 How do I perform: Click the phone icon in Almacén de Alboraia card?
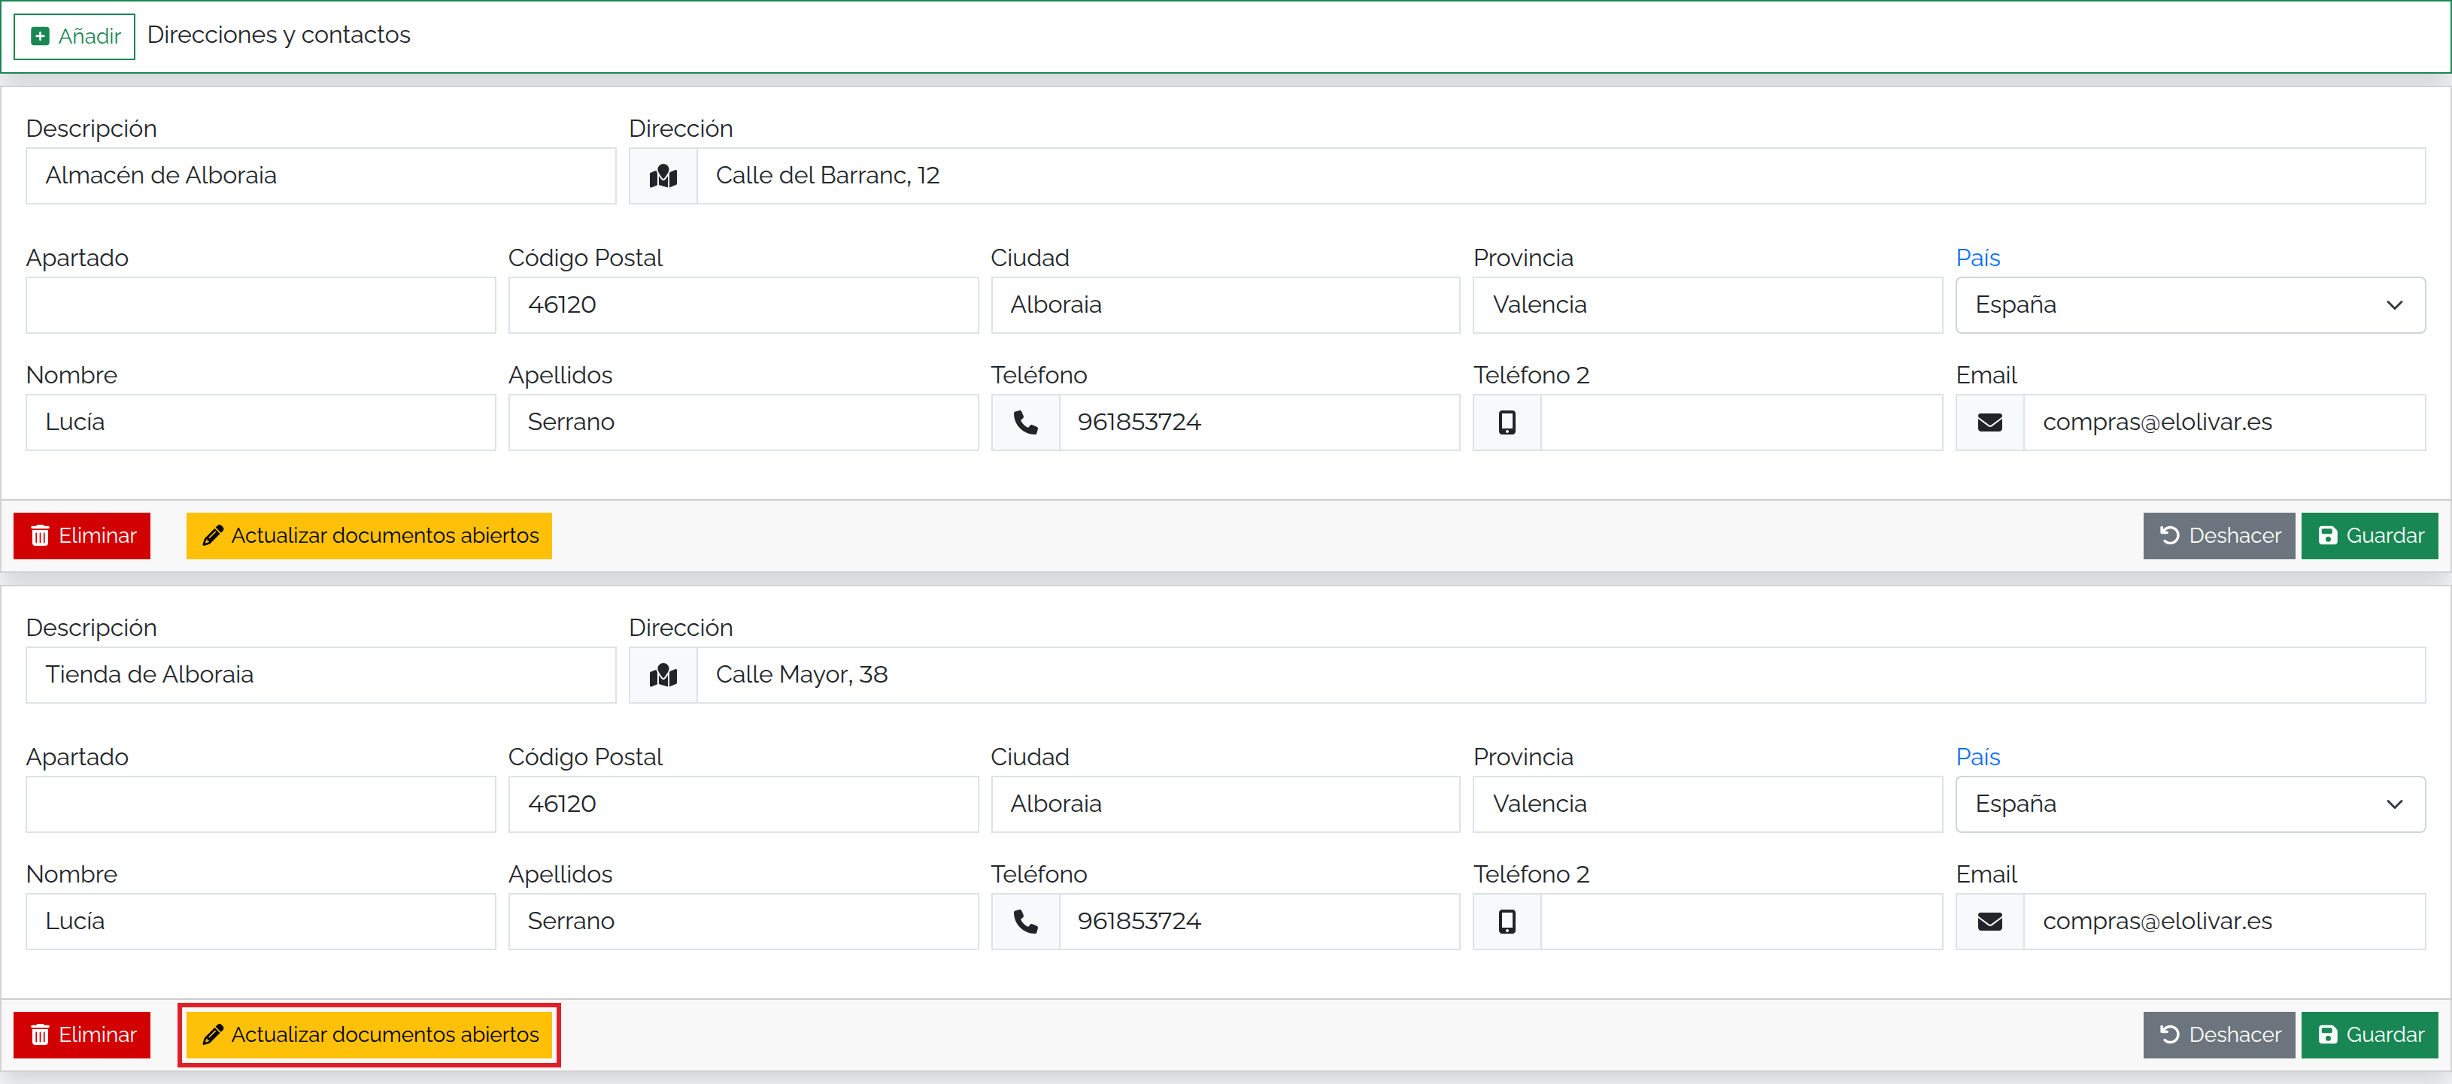coord(1026,422)
